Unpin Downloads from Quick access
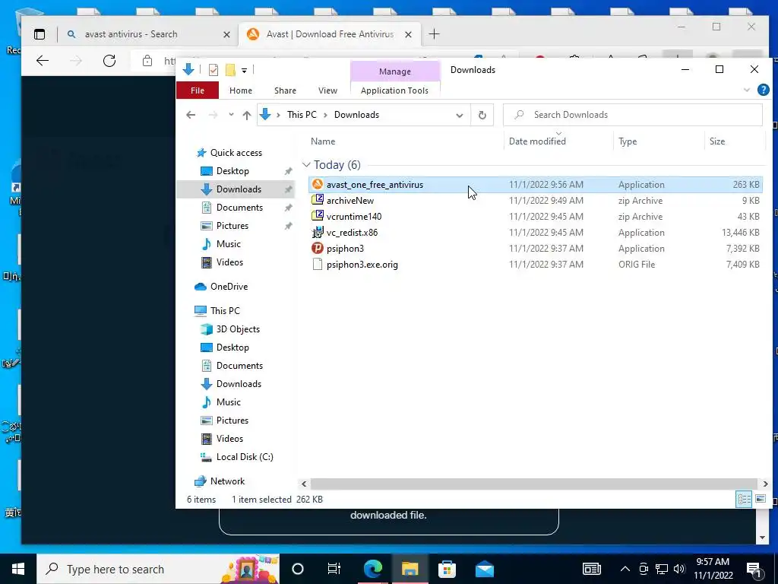Image resolution: width=778 pixels, height=584 pixels. (x=288, y=189)
